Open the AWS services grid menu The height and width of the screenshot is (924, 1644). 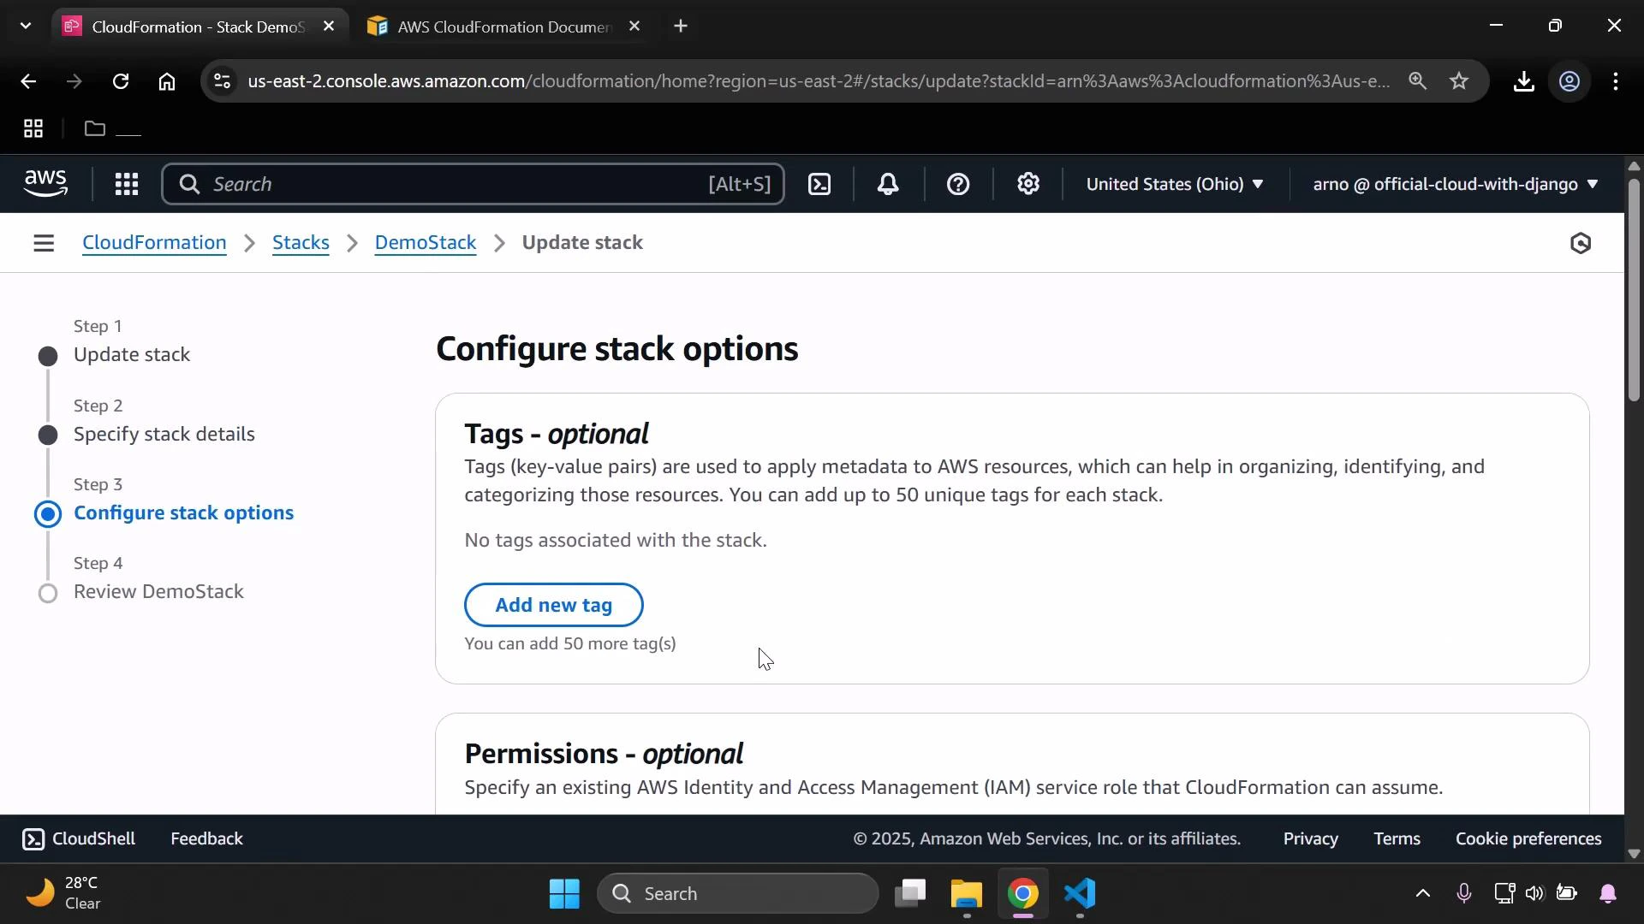coord(126,184)
